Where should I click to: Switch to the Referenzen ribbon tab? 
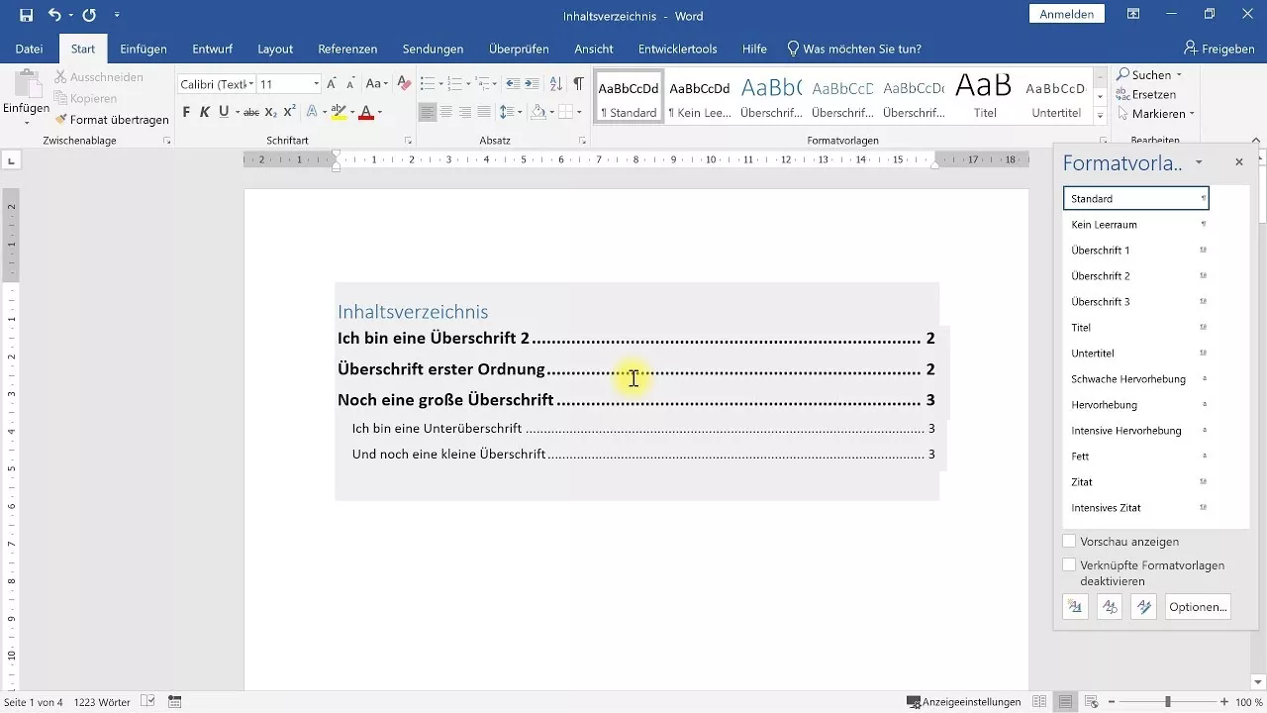pos(348,49)
